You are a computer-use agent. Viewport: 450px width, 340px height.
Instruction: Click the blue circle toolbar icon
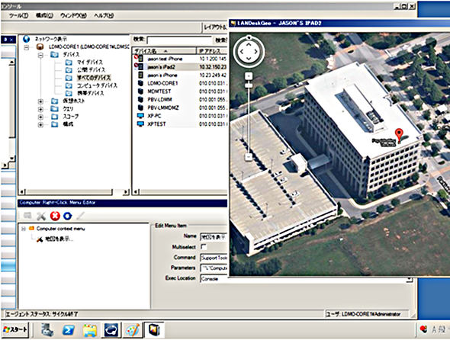pos(68,216)
